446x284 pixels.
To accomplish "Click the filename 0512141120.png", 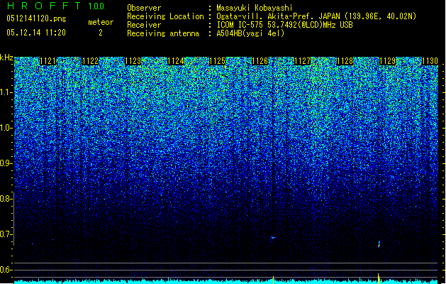I will (x=36, y=18).
